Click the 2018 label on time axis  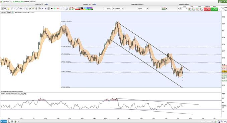pyautogui.click(x=106, y=118)
